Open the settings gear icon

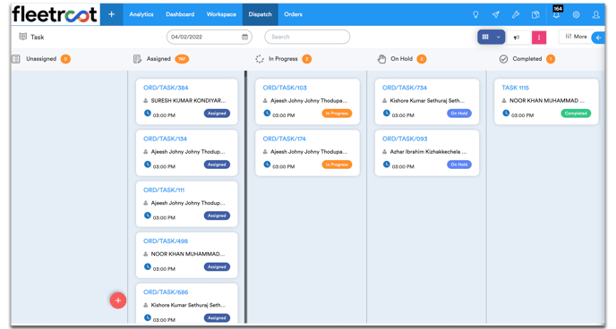pyautogui.click(x=577, y=14)
